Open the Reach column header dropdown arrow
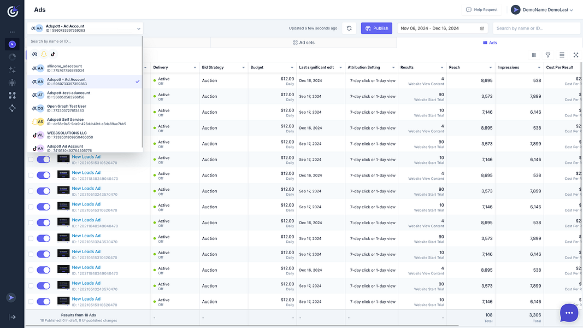The height and width of the screenshot is (328, 583). tap(491, 68)
